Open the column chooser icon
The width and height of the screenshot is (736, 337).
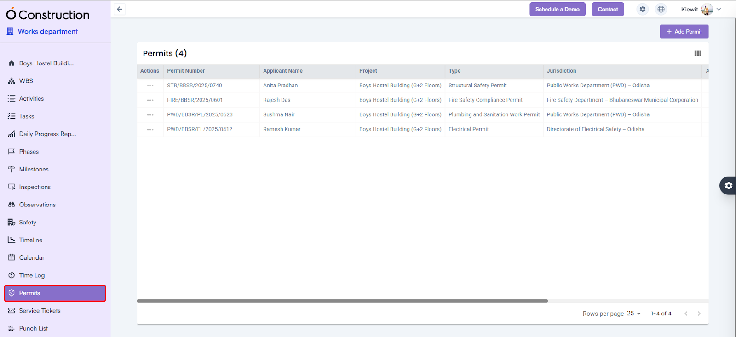click(x=698, y=53)
